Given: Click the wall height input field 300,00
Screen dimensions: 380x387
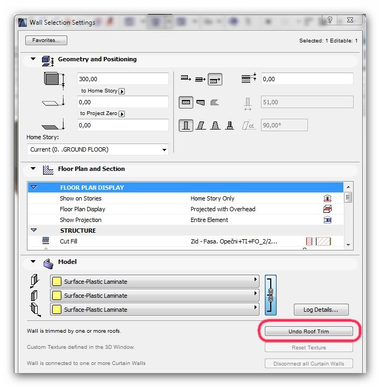Looking at the screenshot, I should [x=123, y=79].
